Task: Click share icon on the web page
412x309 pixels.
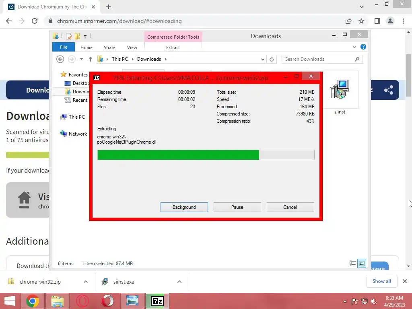Action: click(389, 90)
